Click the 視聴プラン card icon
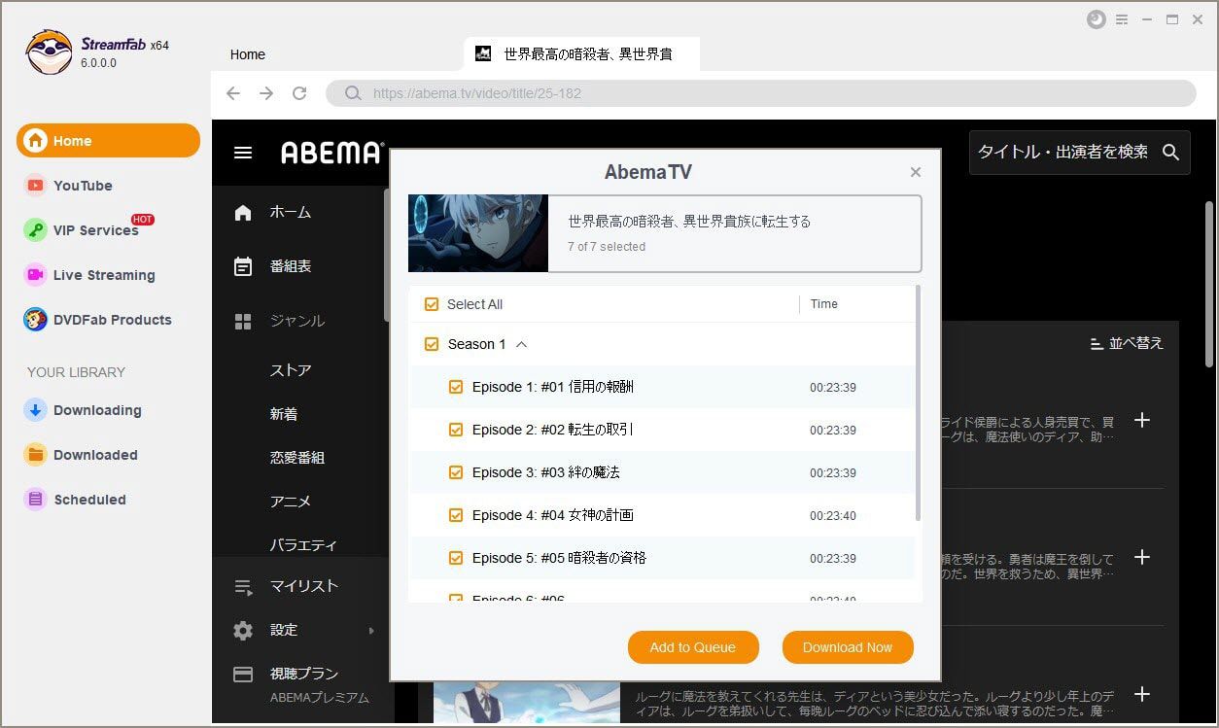This screenshot has width=1219, height=728. click(243, 674)
